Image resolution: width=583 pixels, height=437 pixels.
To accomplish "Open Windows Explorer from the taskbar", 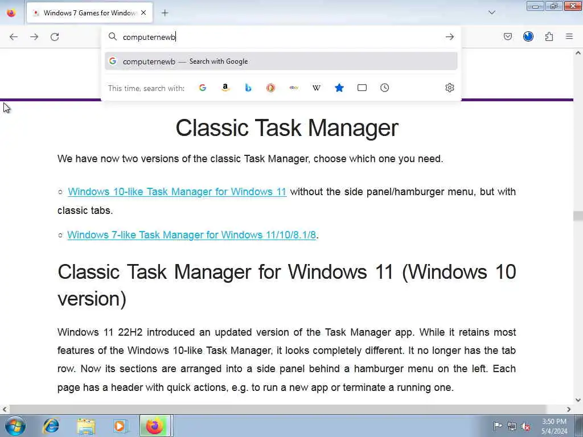I will click(x=87, y=426).
